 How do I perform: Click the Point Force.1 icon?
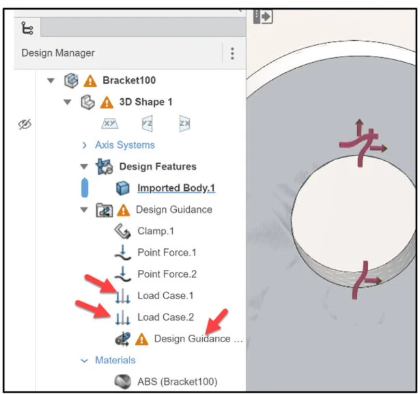[x=123, y=252]
